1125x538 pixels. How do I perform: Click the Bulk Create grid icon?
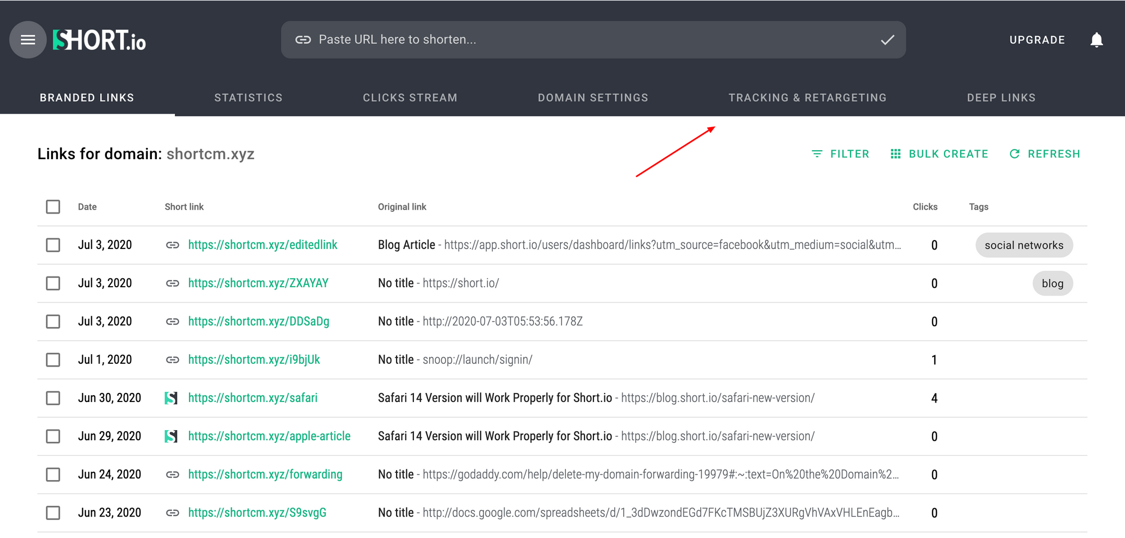coord(895,153)
